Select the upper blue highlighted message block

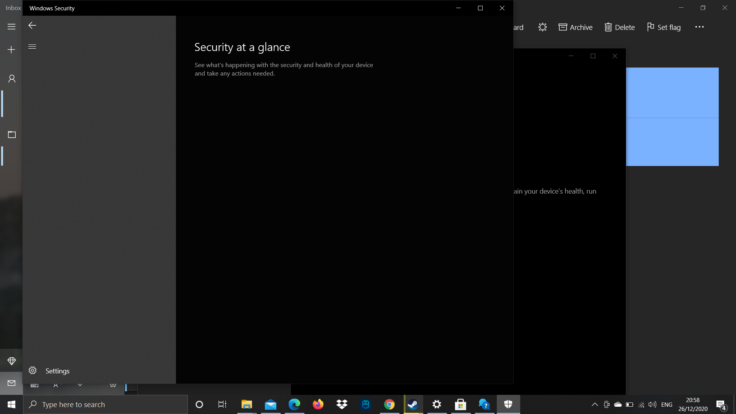click(x=672, y=93)
